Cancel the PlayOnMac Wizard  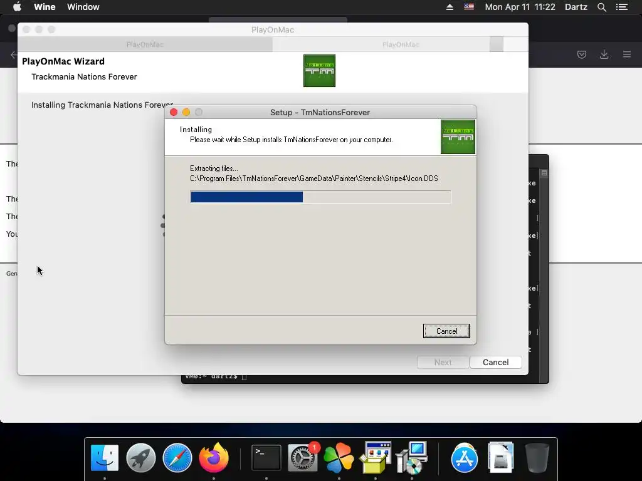pyautogui.click(x=495, y=363)
